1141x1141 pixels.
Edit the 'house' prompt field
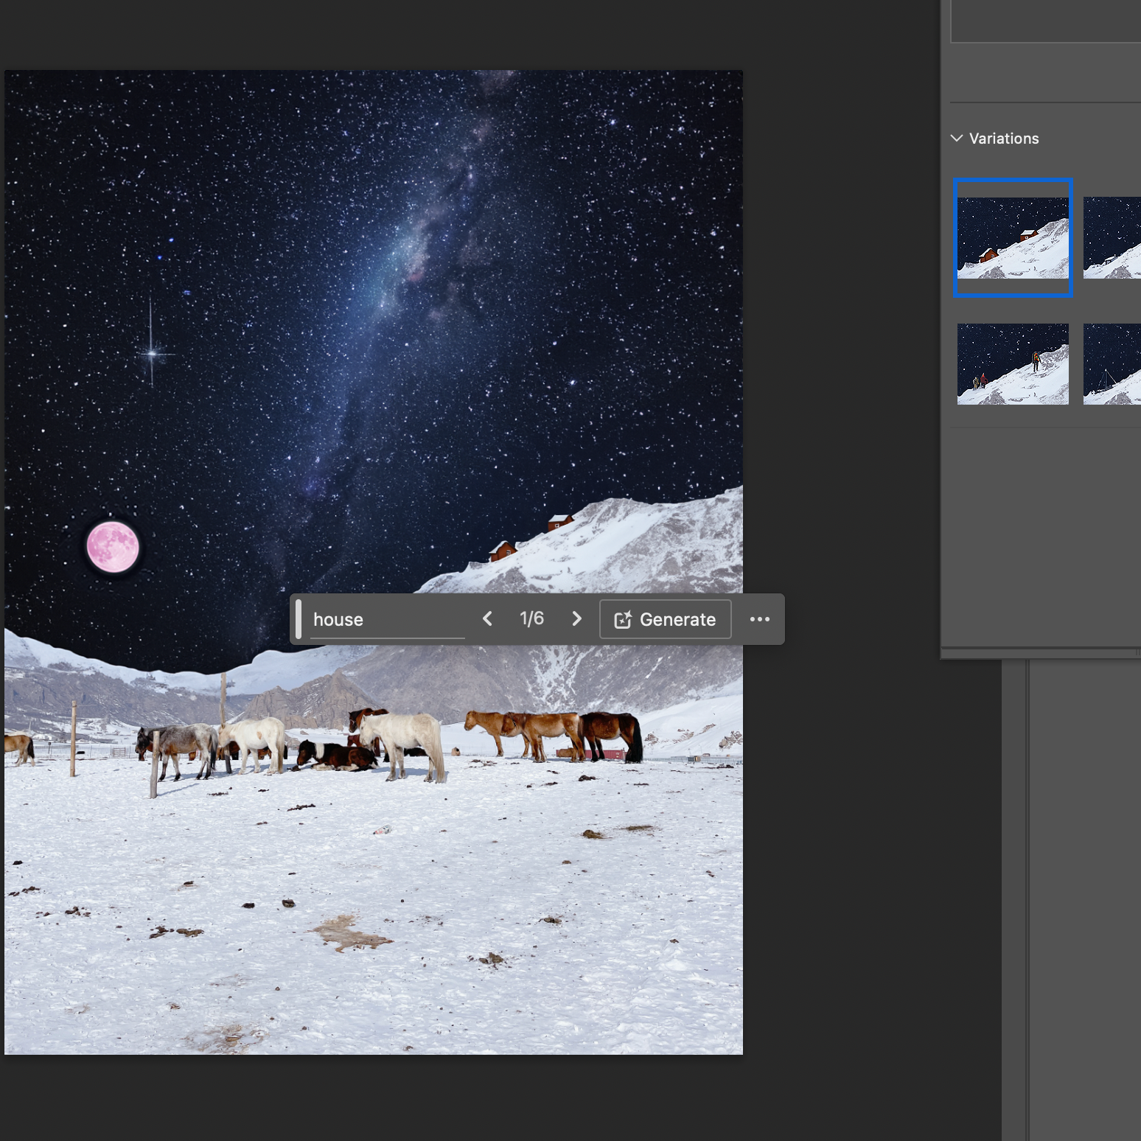click(388, 619)
